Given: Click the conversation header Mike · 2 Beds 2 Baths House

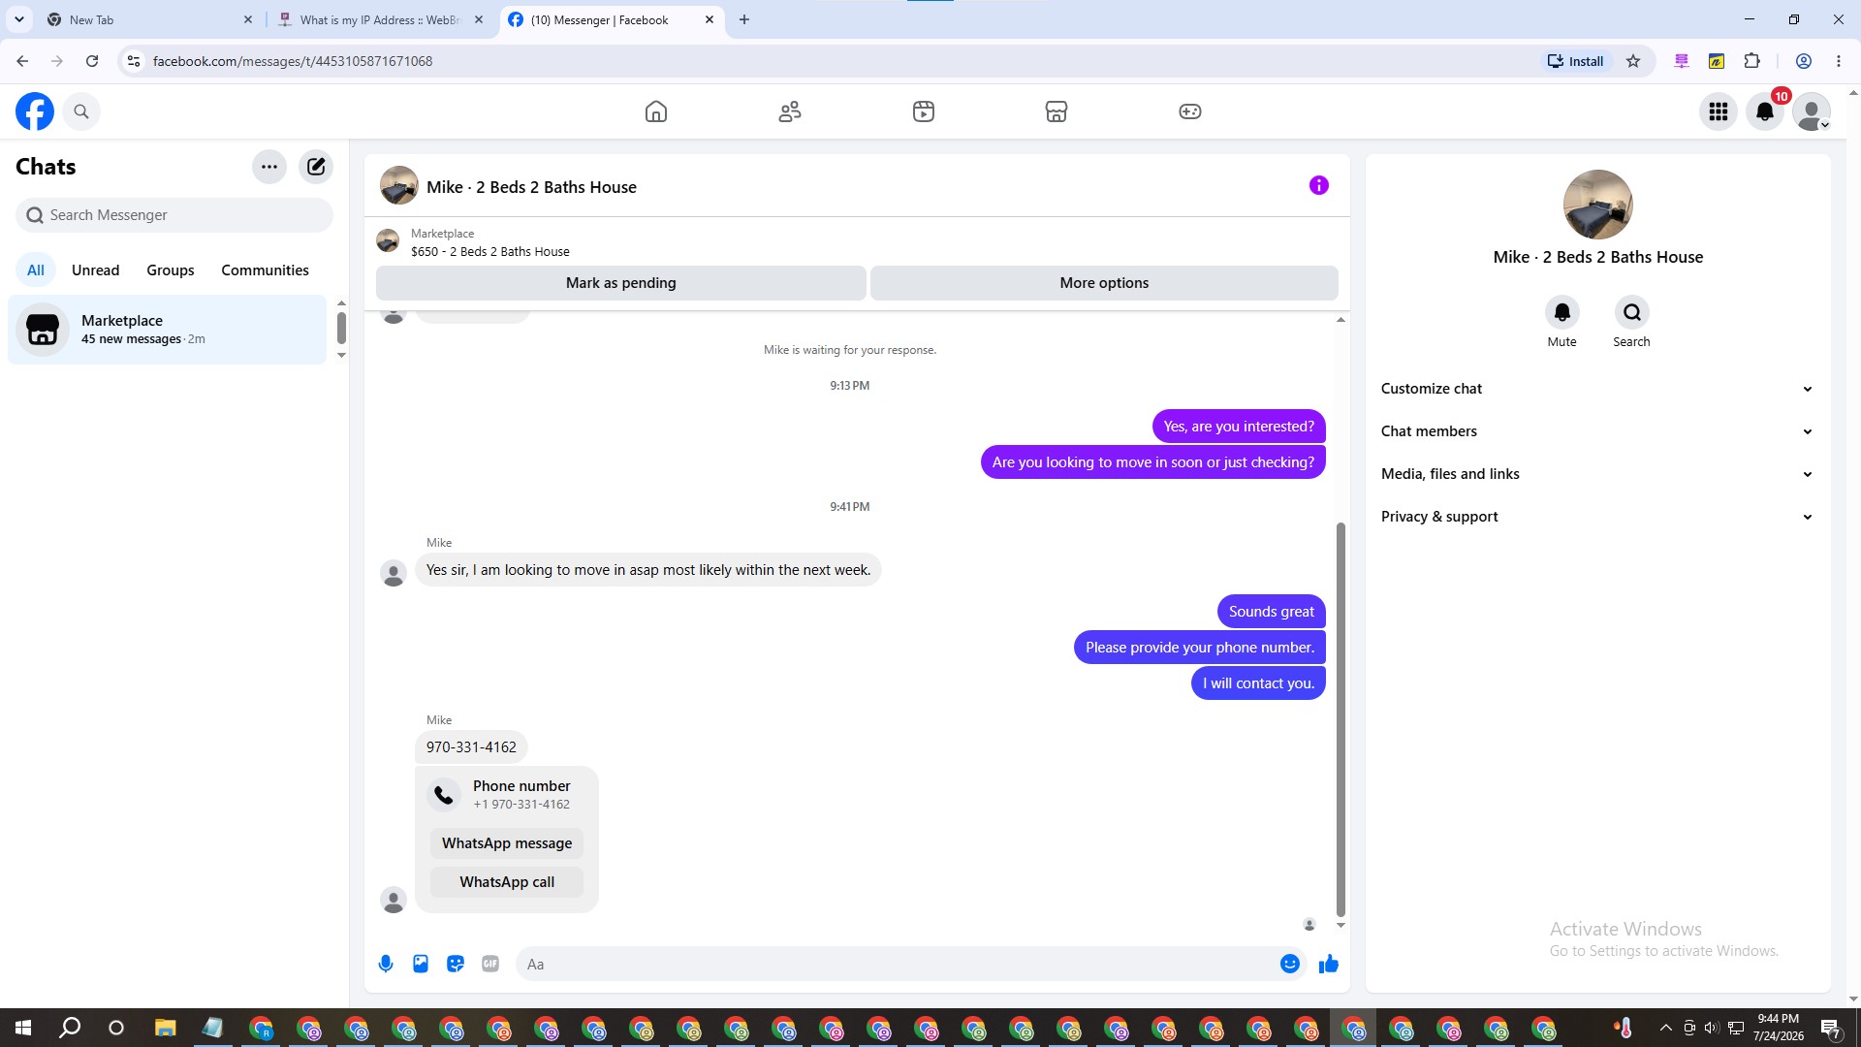Looking at the screenshot, I should tap(531, 187).
